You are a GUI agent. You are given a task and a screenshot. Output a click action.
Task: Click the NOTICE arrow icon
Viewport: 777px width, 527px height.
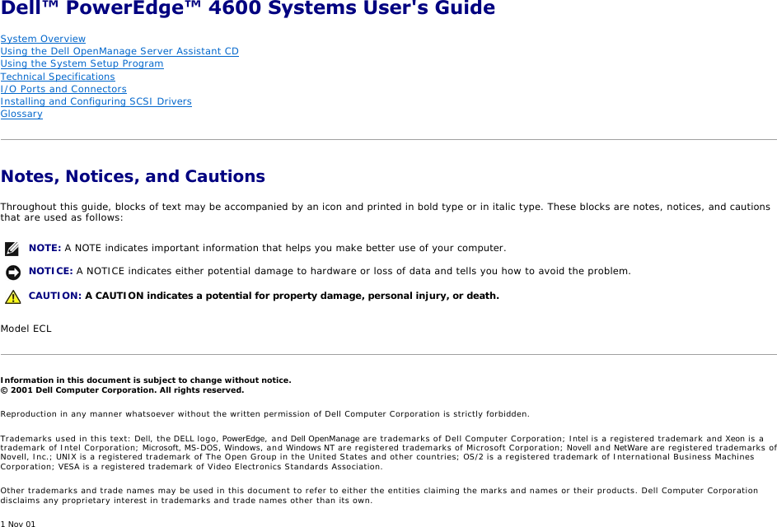[x=12, y=272]
